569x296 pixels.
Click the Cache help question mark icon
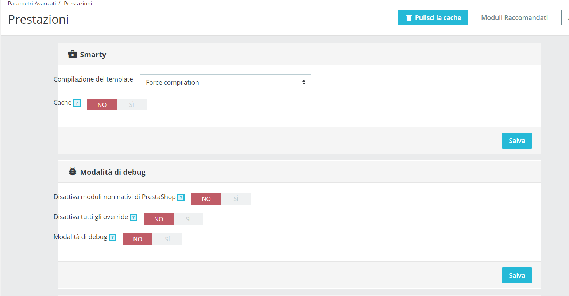pyautogui.click(x=77, y=103)
